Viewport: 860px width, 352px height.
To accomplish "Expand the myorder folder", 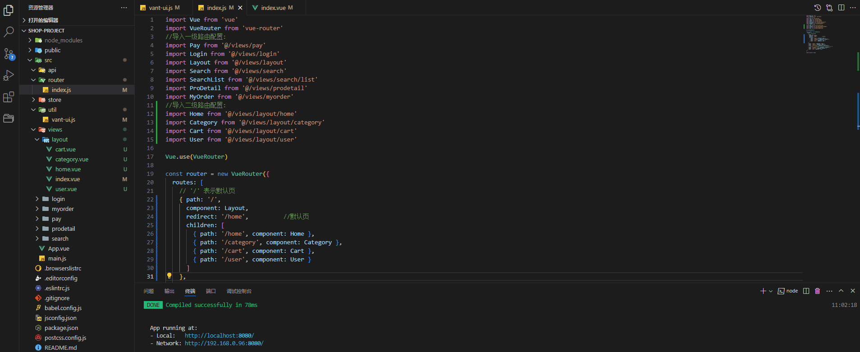I will click(77, 209).
